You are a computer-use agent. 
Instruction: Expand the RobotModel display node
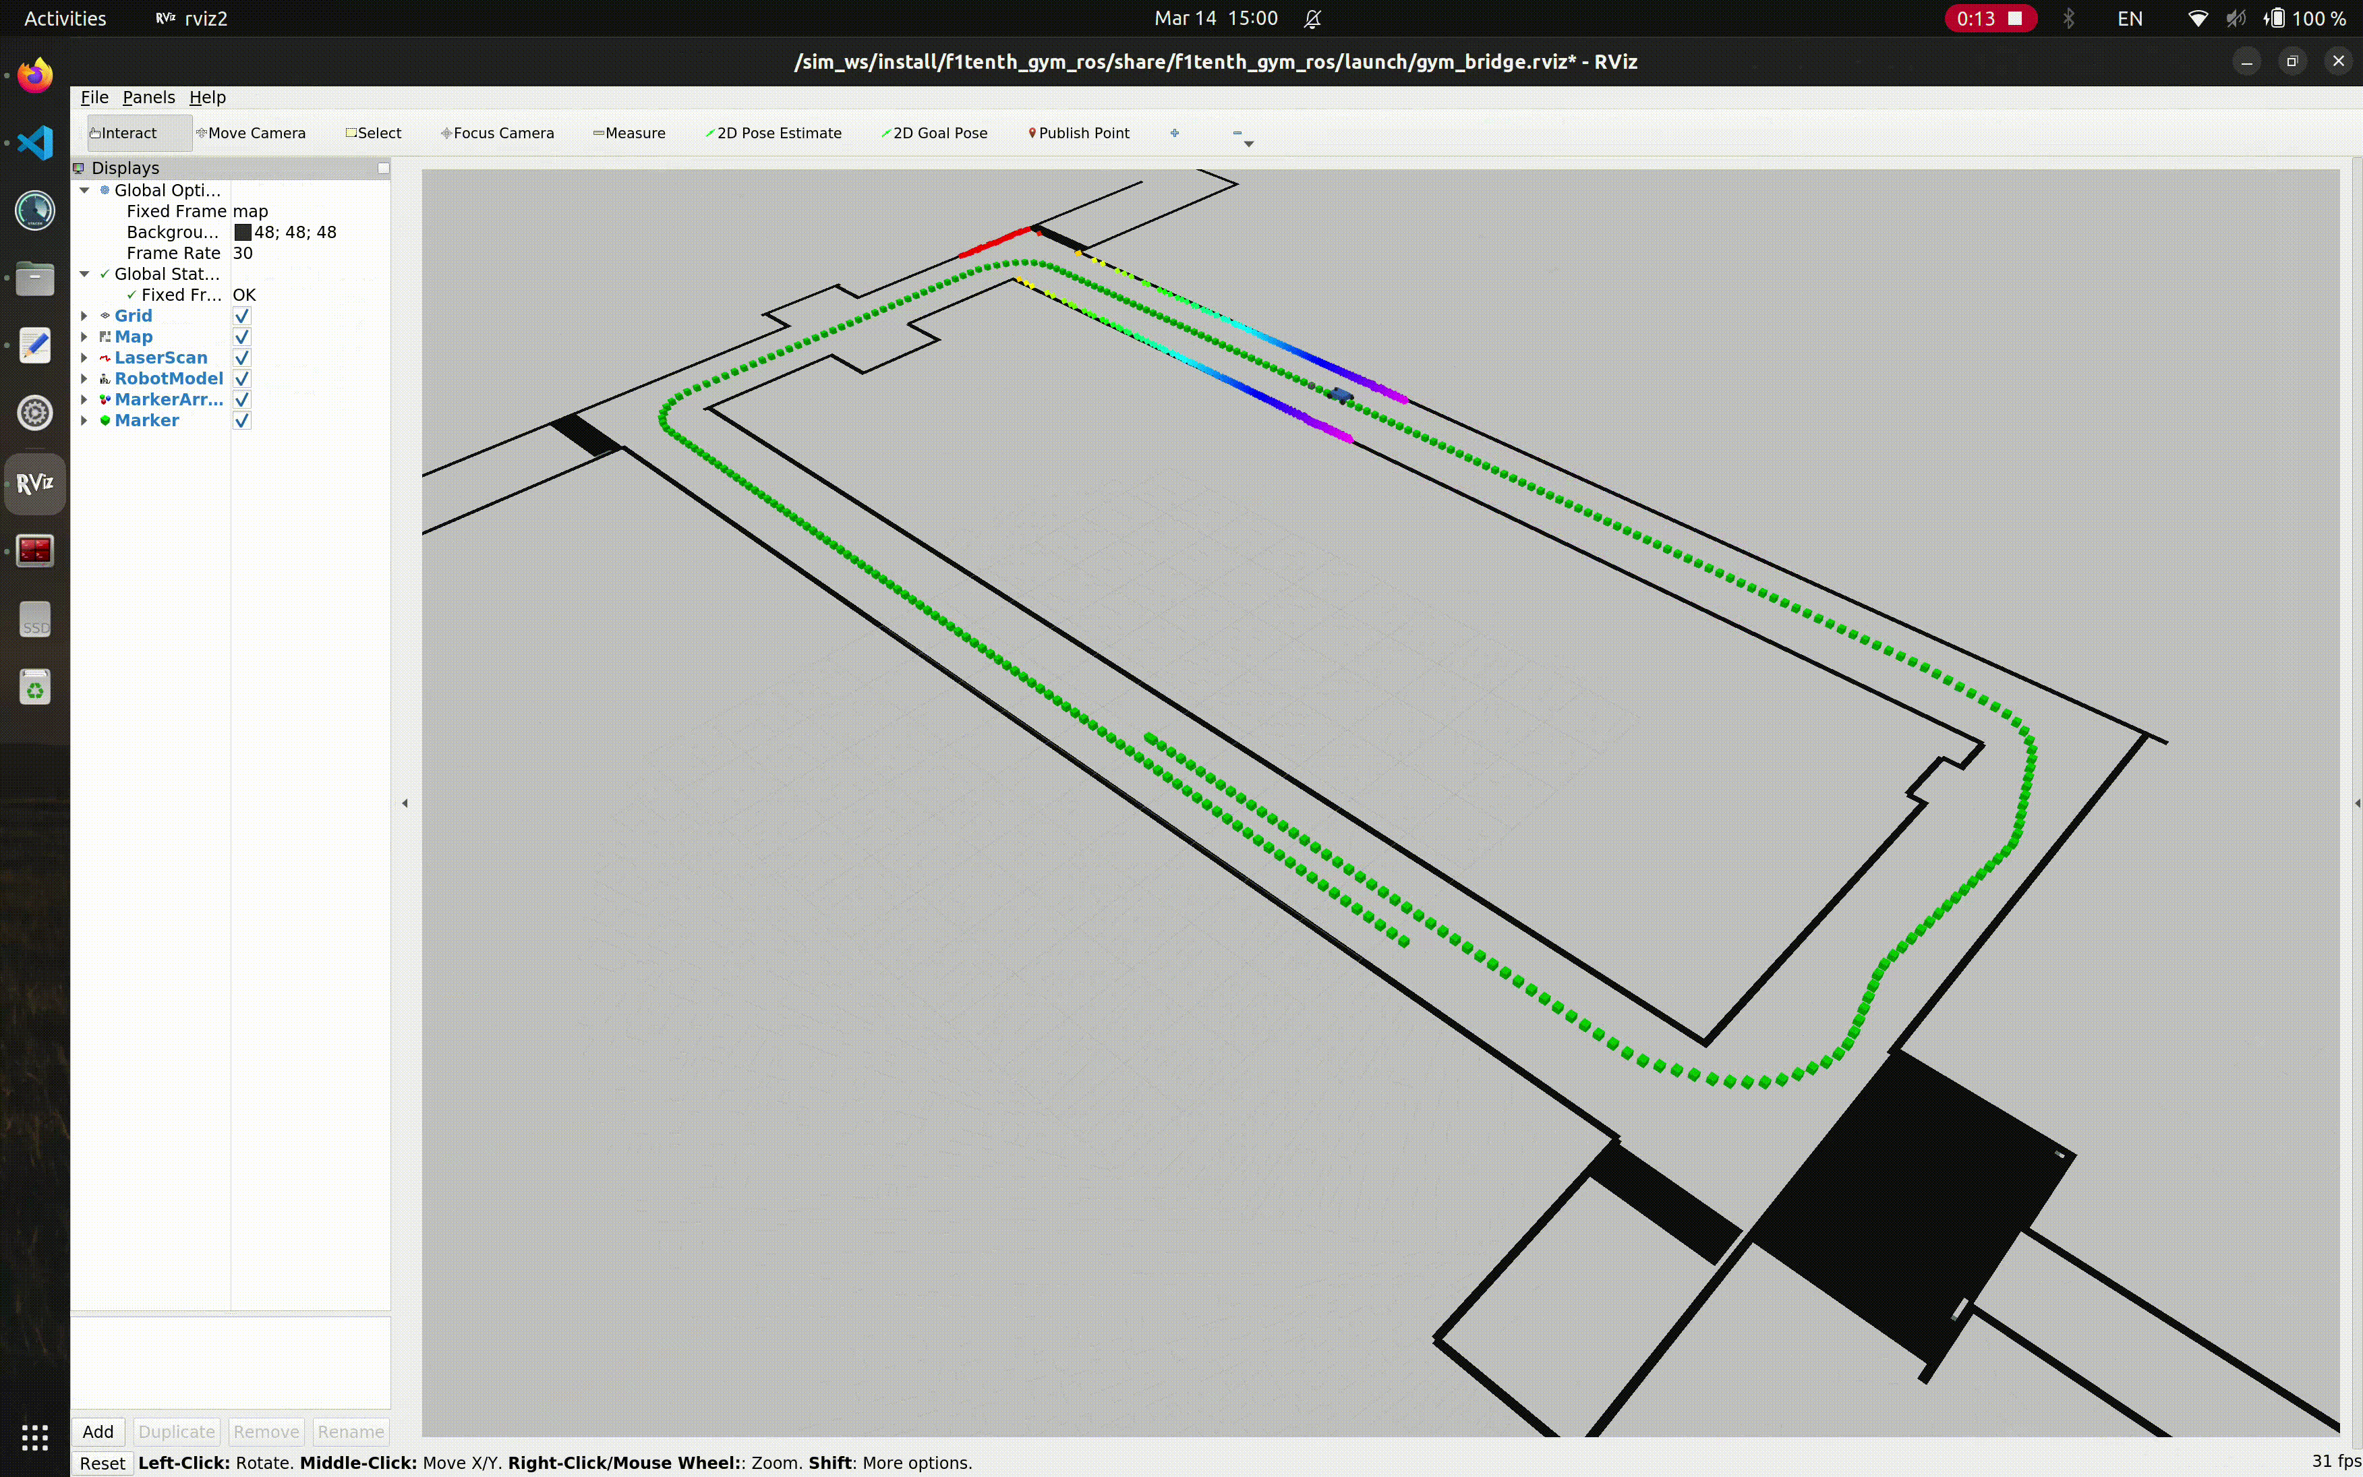point(85,379)
